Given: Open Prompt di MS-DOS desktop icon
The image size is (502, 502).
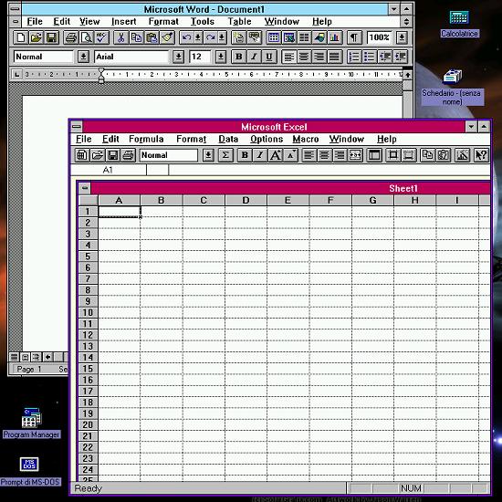Looking at the screenshot, I should coord(30,471).
